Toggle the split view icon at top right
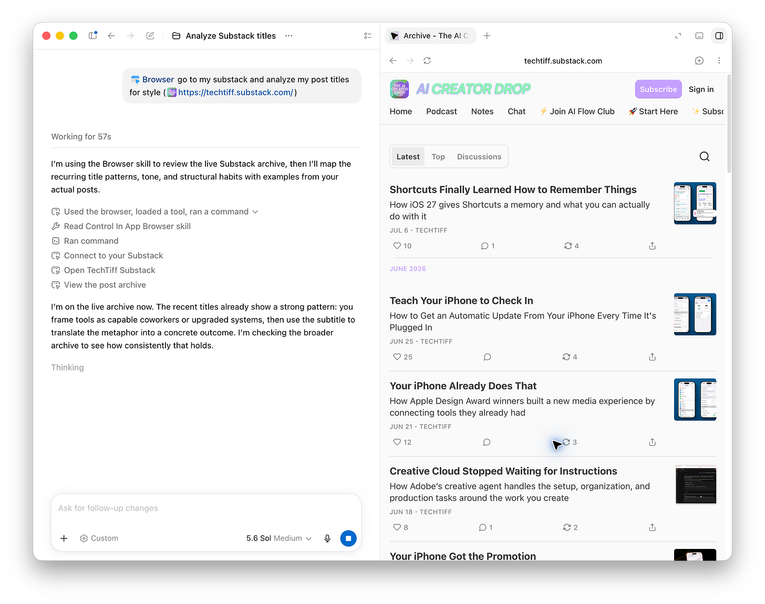Screen dimensions: 765x604 tap(719, 36)
